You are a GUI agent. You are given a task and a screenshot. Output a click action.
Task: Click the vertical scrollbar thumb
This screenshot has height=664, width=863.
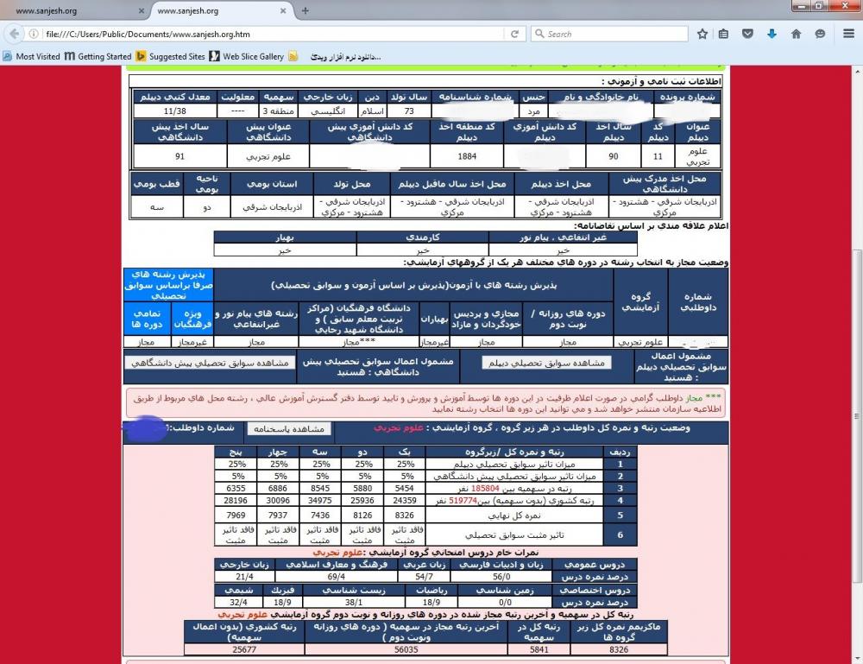(x=858, y=415)
